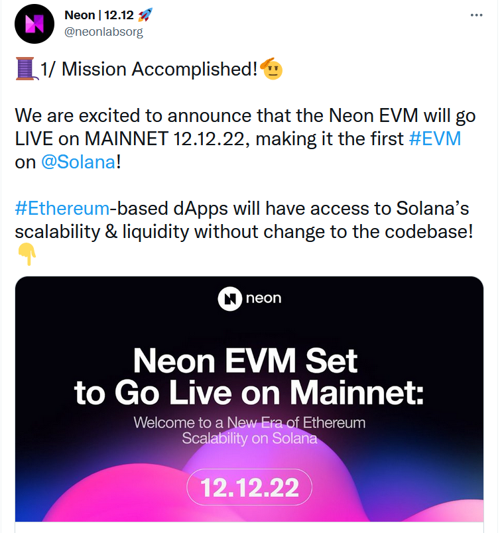The height and width of the screenshot is (533, 500).
Task: Click the 12.12.22 date pill
Action: [x=249, y=488]
